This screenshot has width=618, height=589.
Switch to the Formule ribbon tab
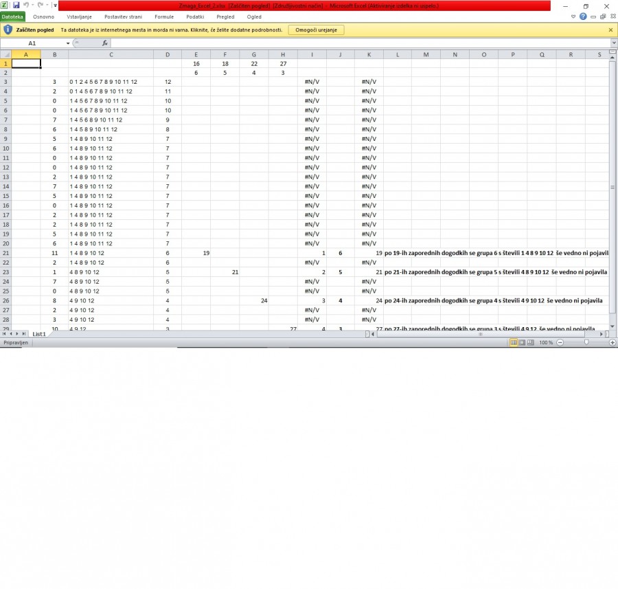[164, 16]
